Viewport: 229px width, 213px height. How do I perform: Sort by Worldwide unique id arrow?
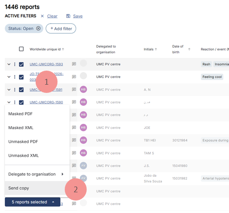63,49
